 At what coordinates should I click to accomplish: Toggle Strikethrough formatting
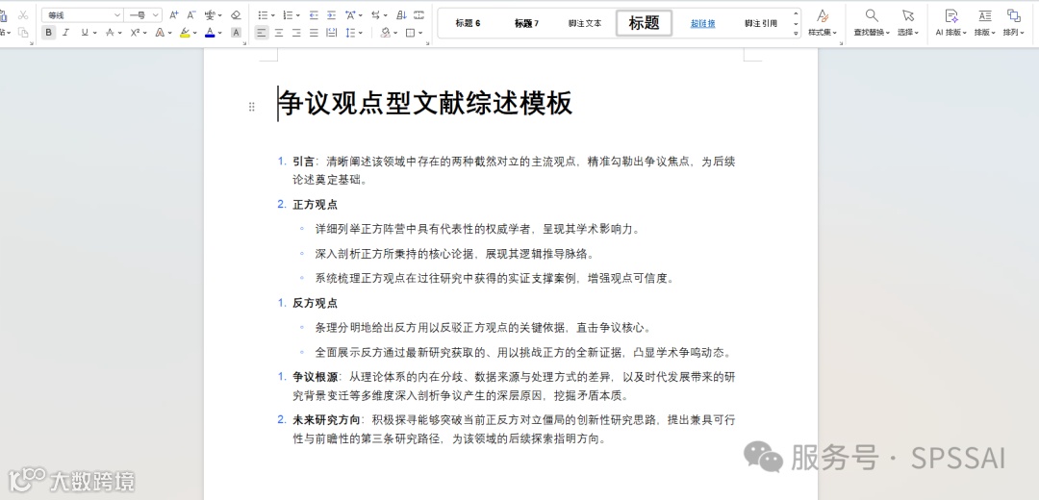pyautogui.click(x=110, y=33)
